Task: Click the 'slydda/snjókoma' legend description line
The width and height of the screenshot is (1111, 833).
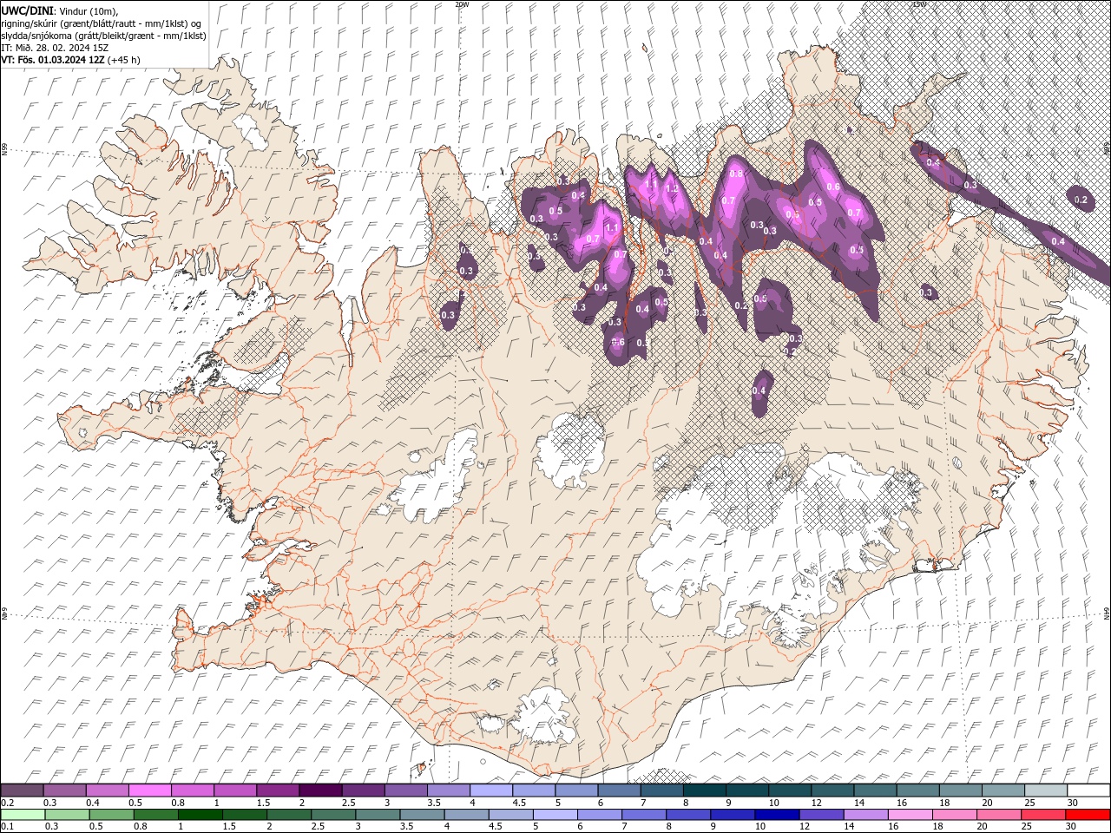Action: [103, 36]
